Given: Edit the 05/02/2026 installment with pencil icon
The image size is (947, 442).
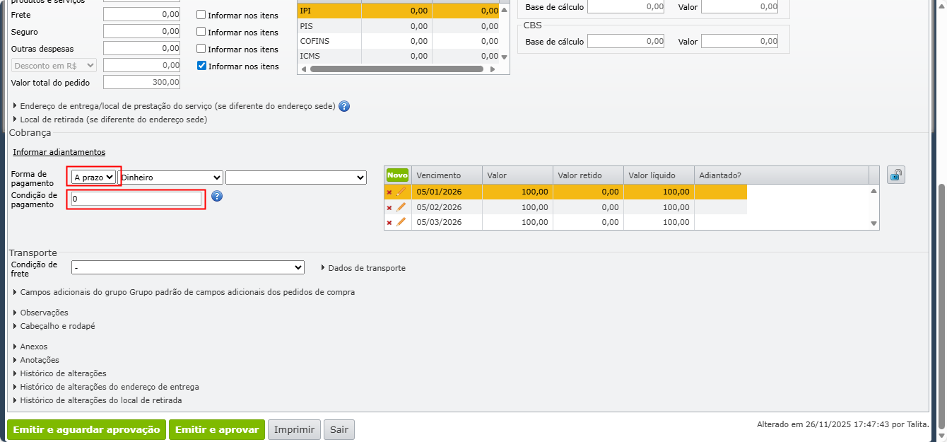Looking at the screenshot, I should tap(401, 207).
